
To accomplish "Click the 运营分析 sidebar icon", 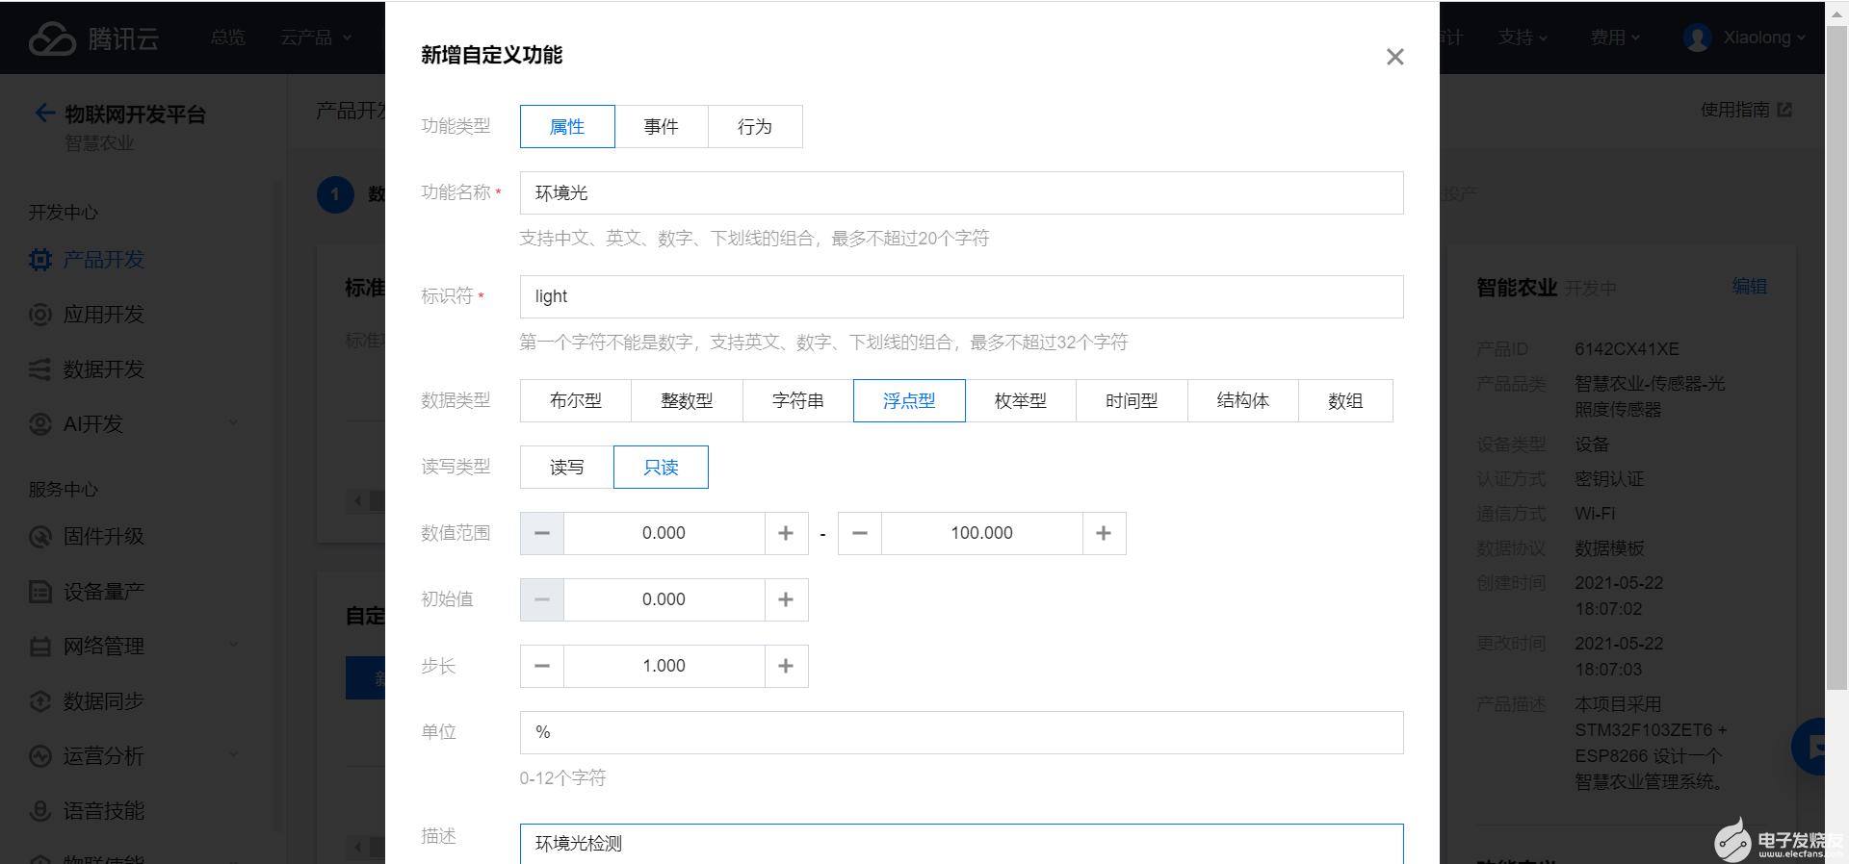I will [x=40, y=756].
